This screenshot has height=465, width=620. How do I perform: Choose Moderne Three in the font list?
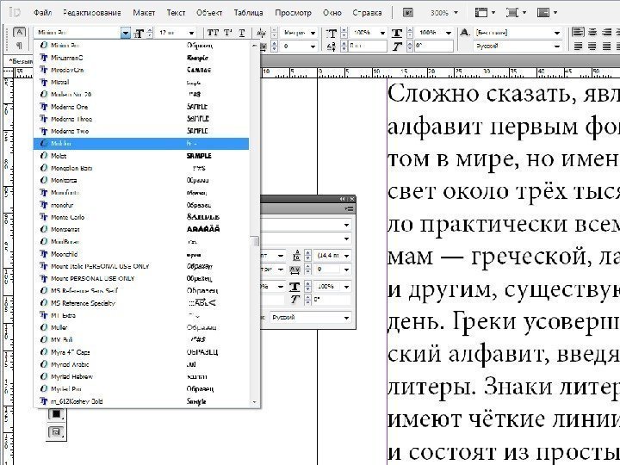(141, 119)
